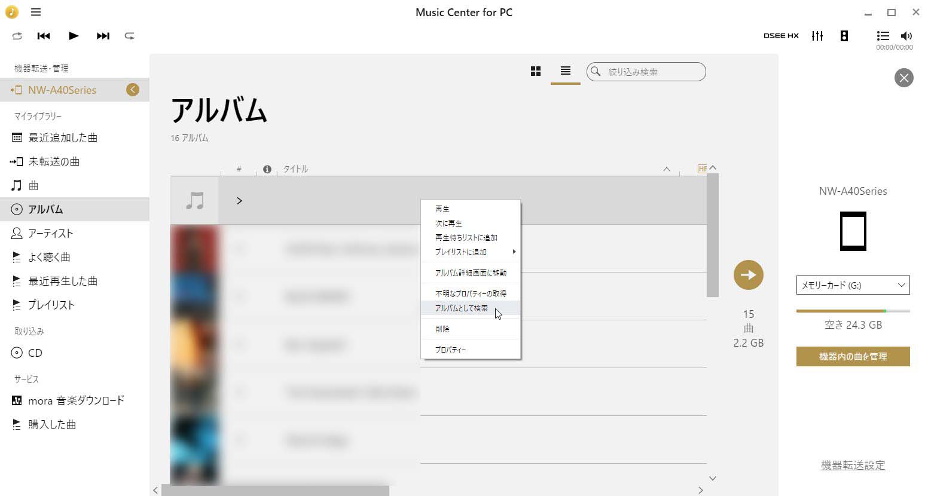Open プレイリスト in sidebar
This screenshot has width=928, height=496.
[x=75, y=305]
